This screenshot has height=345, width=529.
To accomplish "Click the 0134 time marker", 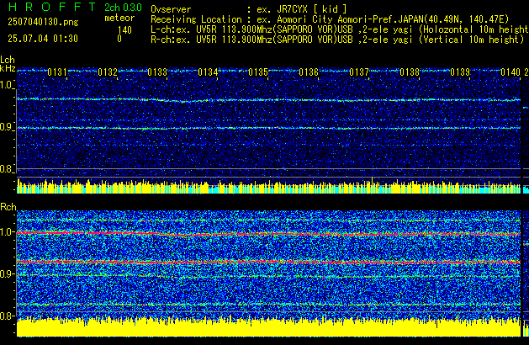I will (209, 72).
